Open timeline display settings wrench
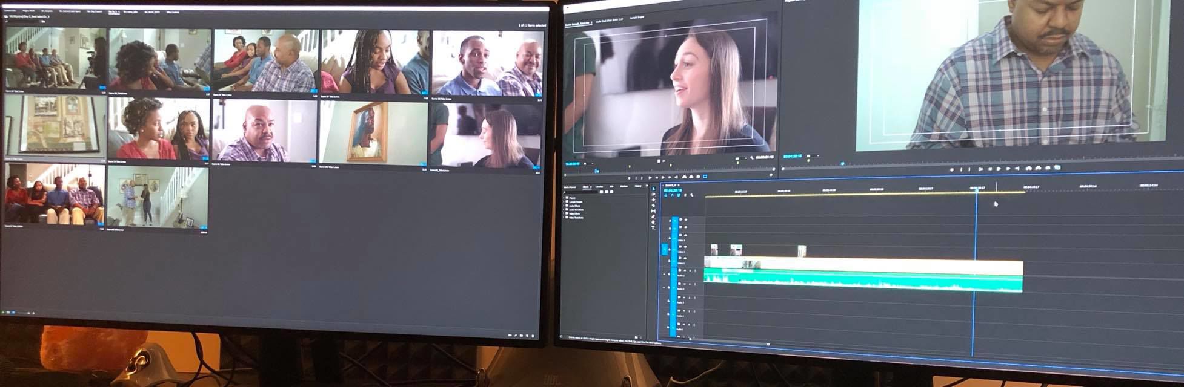This screenshot has width=1184, height=387. [692, 195]
